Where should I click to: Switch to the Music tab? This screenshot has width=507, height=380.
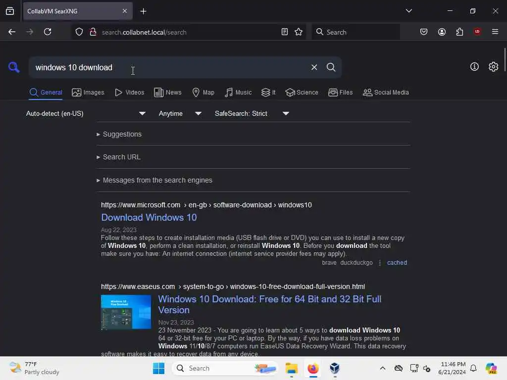pos(238,93)
